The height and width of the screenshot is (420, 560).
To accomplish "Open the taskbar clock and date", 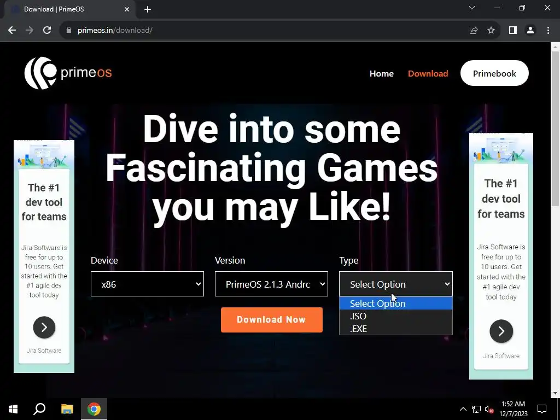I will 513,409.
